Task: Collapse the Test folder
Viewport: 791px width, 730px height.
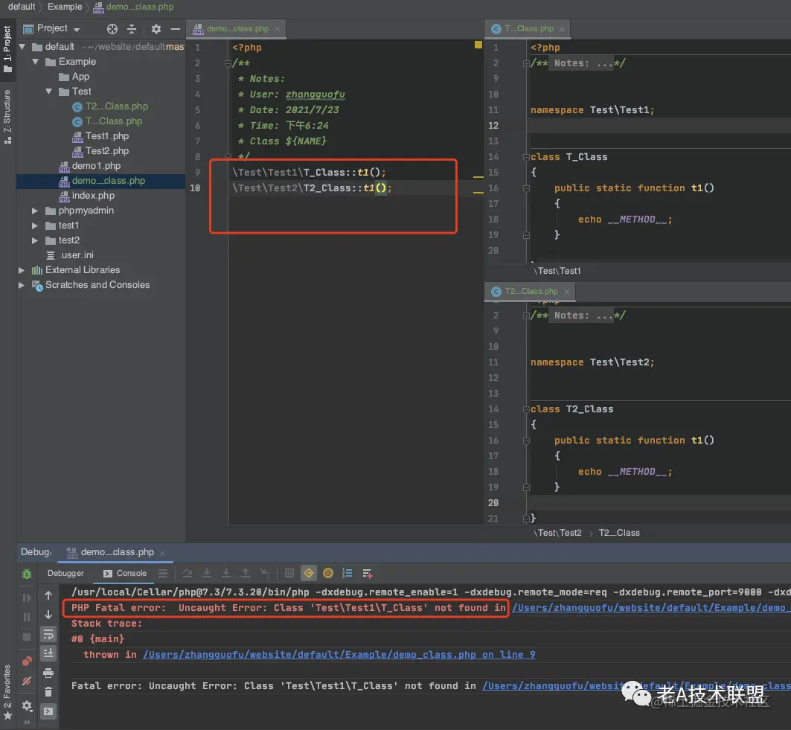Action: 48,92
